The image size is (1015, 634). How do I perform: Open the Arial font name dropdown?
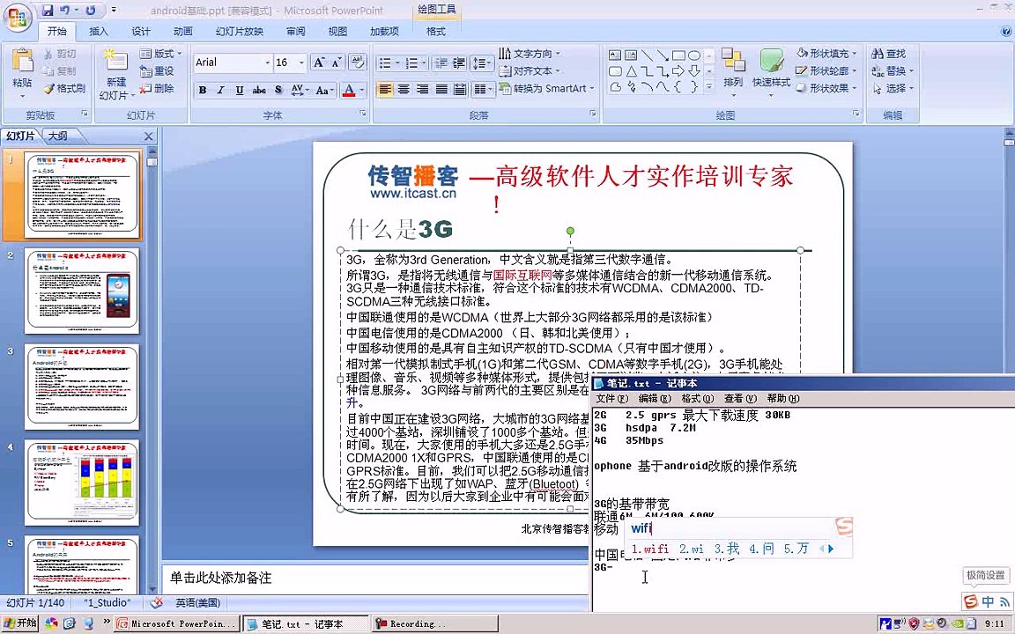pos(267,63)
